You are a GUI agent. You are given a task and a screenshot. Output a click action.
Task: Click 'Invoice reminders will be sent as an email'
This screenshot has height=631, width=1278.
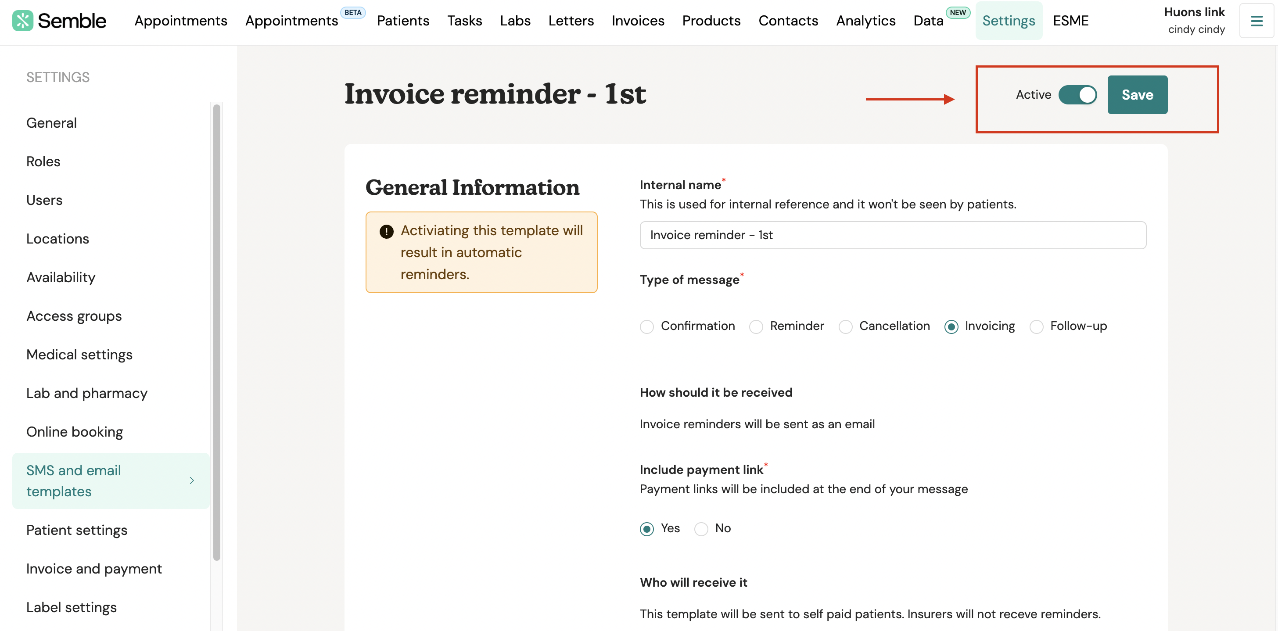[757, 425]
